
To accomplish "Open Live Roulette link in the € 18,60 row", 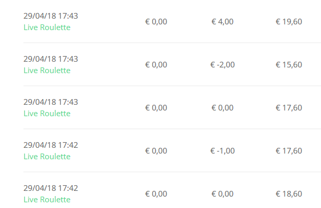I will [47, 200].
